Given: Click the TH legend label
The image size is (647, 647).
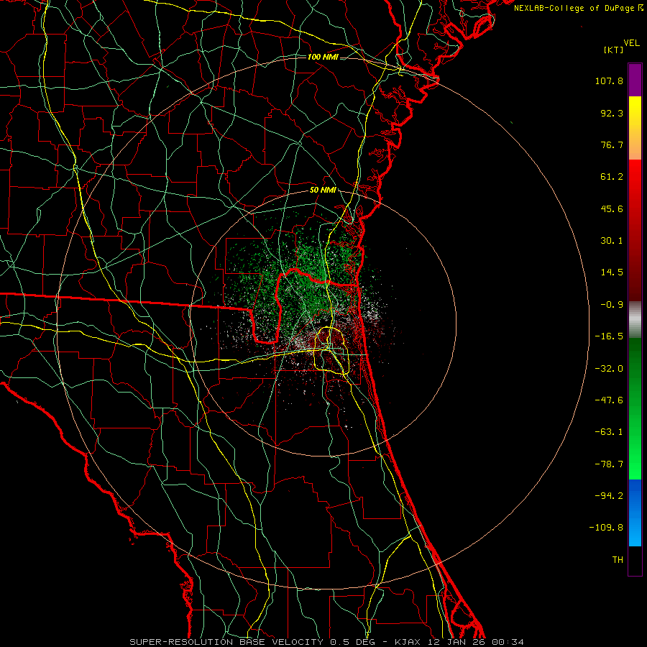Looking at the screenshot, I should point(618,560).
